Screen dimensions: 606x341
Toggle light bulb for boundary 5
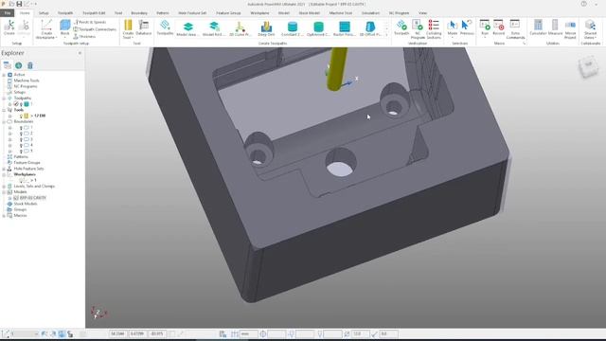(x=21, y=151)
